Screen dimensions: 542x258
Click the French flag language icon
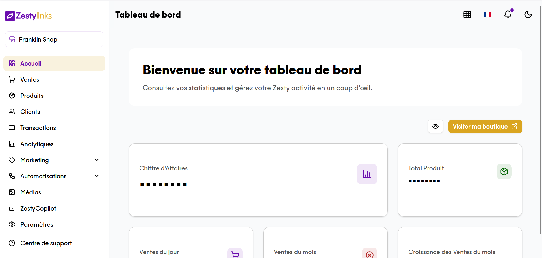487,14
